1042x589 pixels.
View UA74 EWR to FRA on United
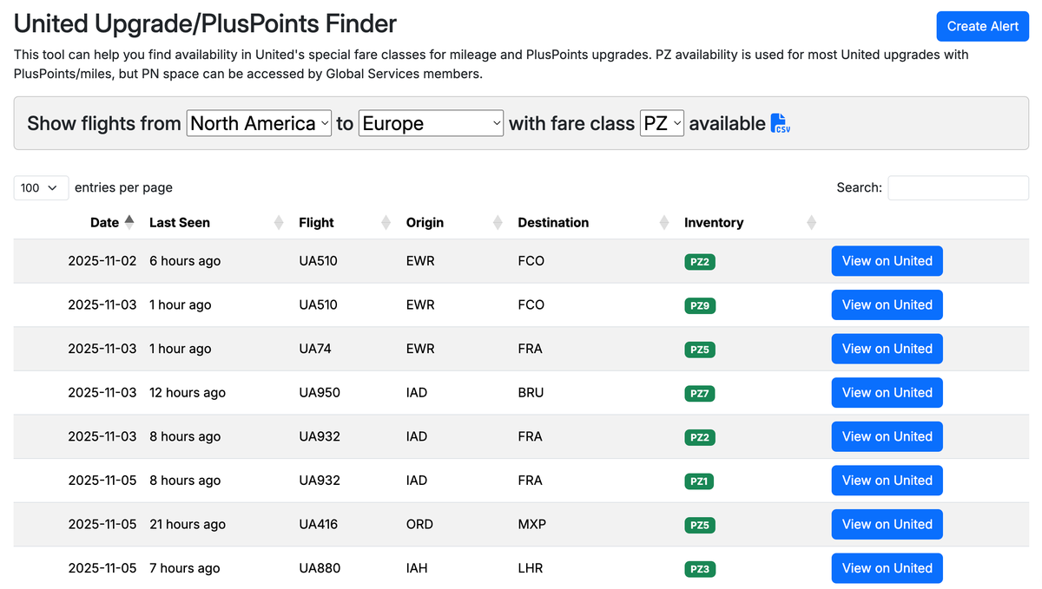[887, 349]
